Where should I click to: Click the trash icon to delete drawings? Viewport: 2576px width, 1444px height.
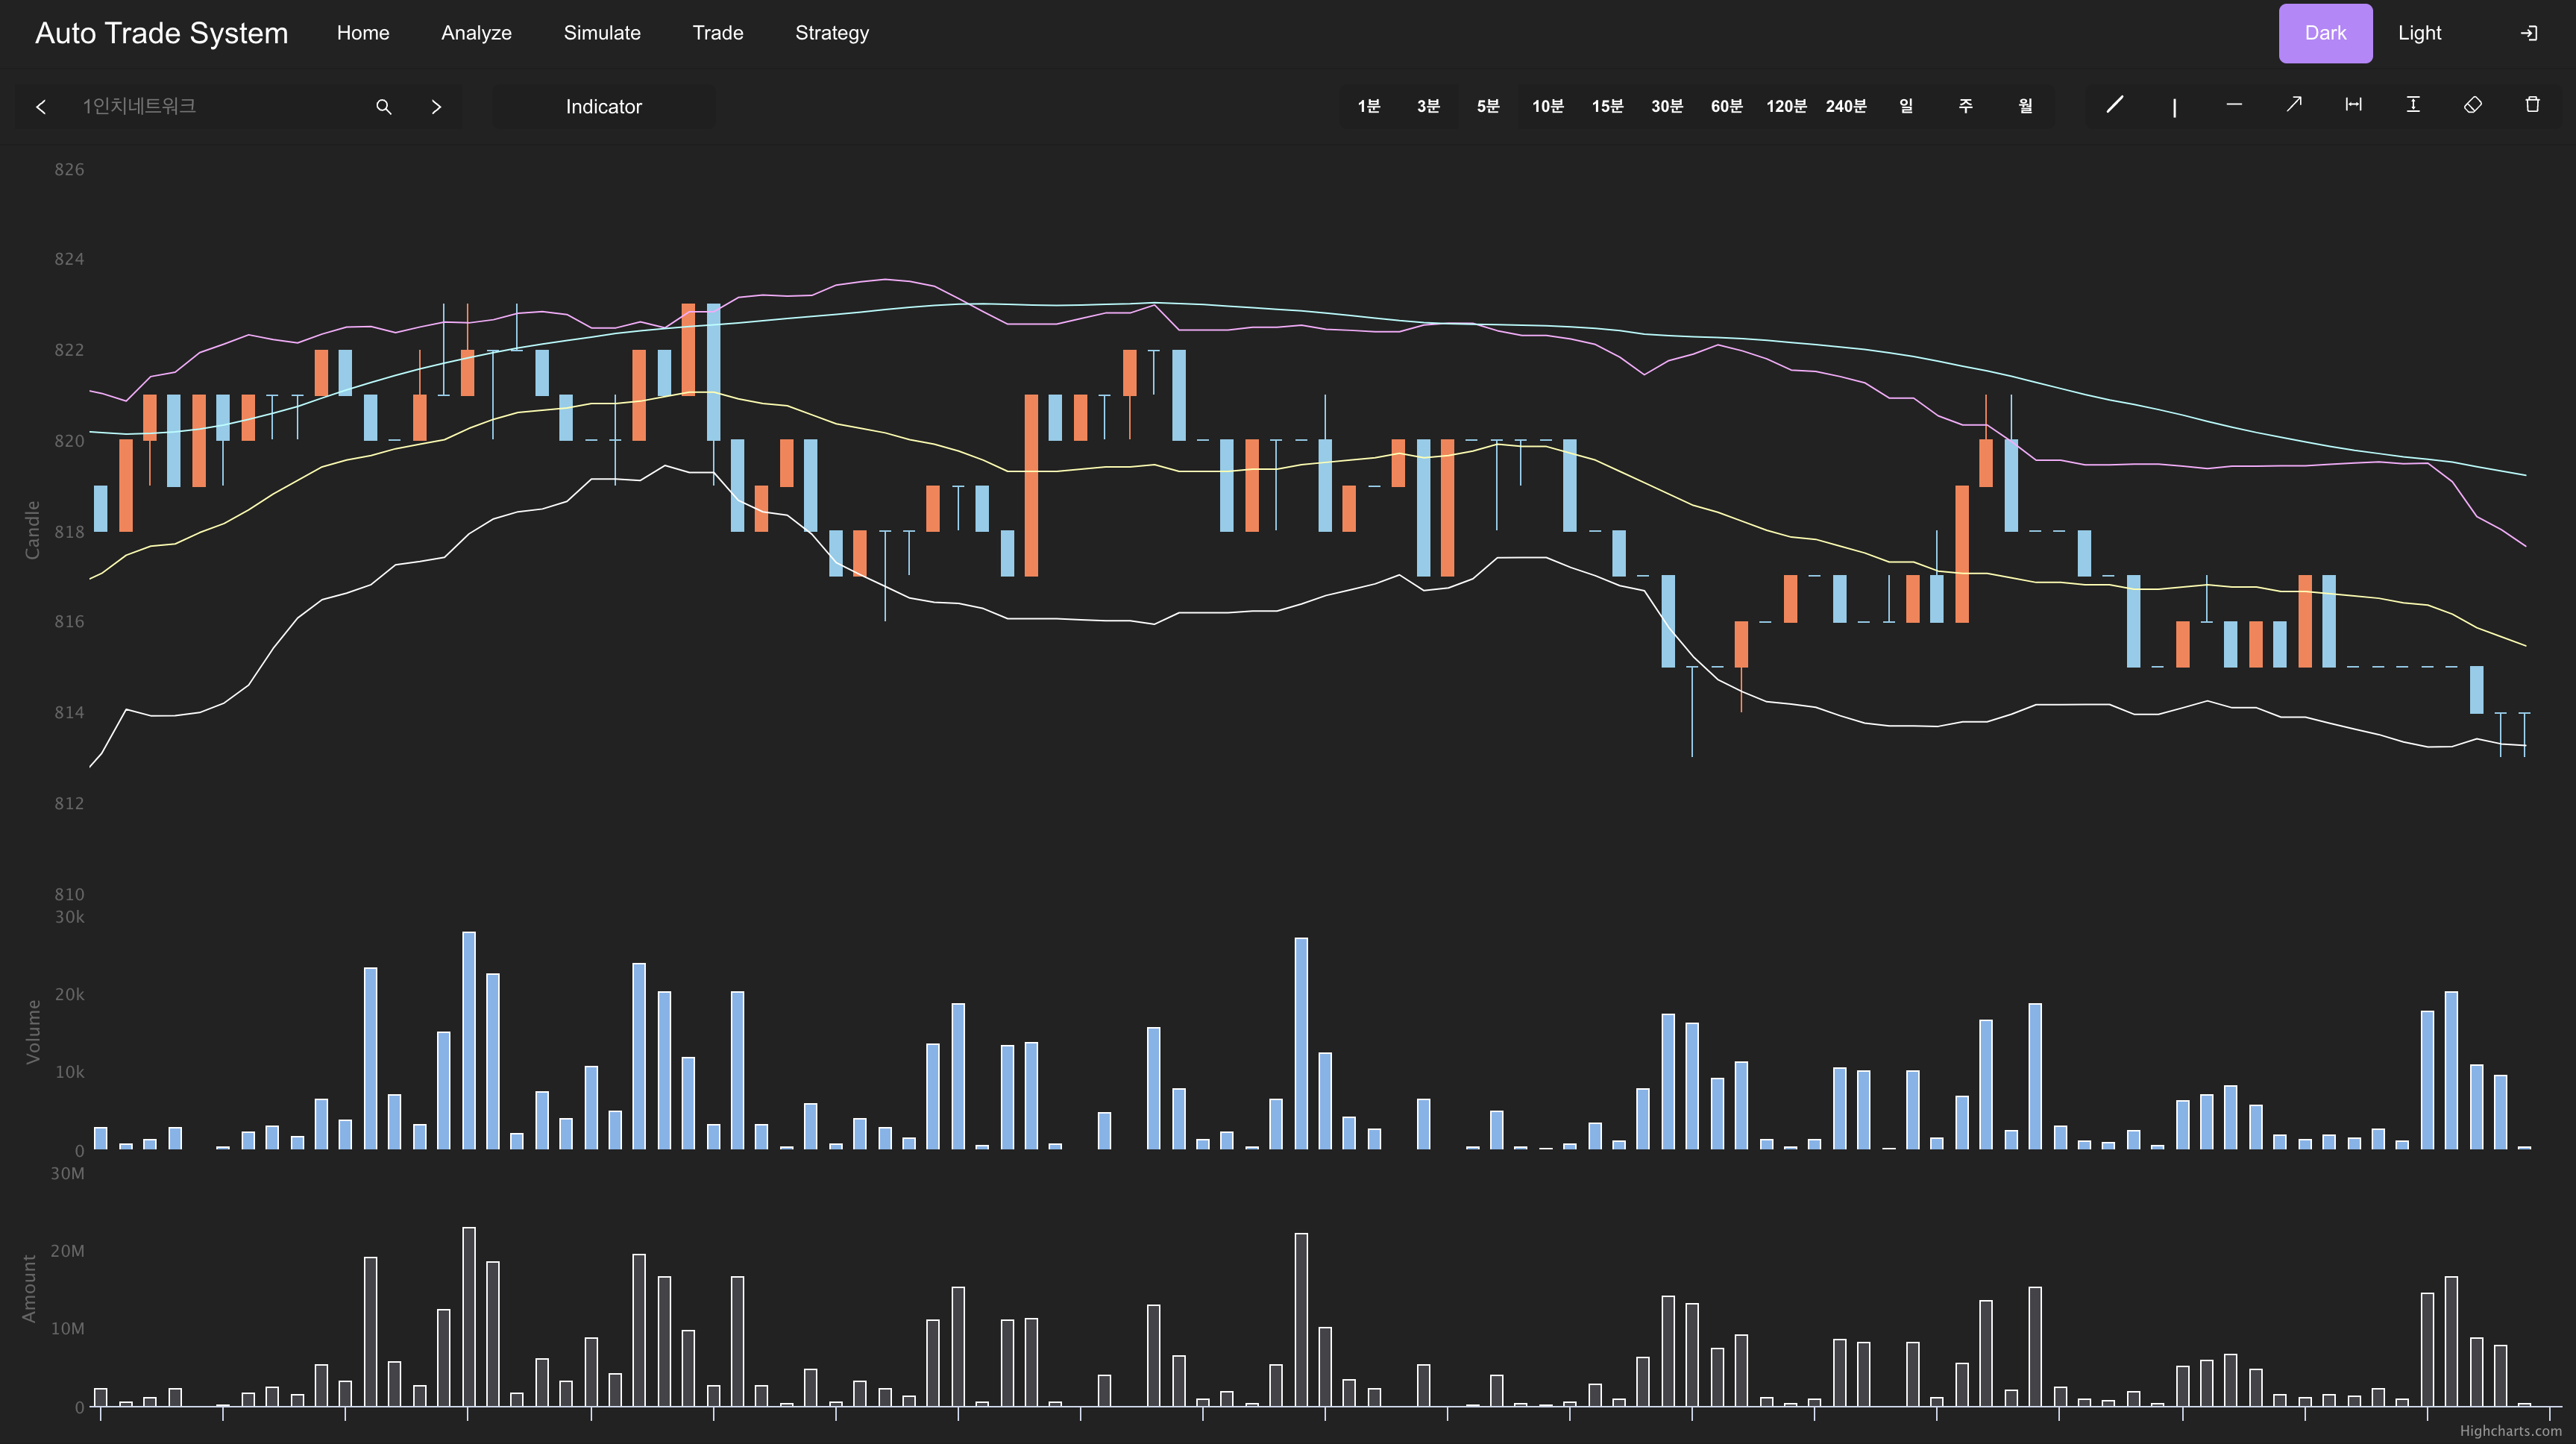click(x=2532, y=105)
